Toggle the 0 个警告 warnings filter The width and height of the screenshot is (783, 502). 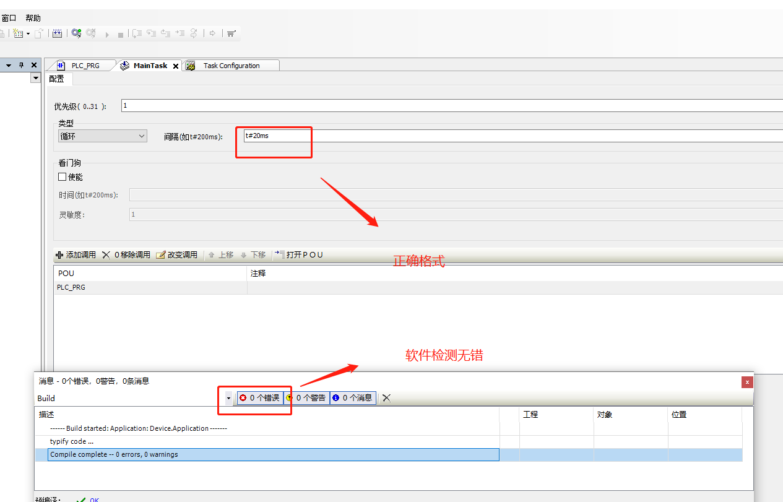click(x=306, y=398)
